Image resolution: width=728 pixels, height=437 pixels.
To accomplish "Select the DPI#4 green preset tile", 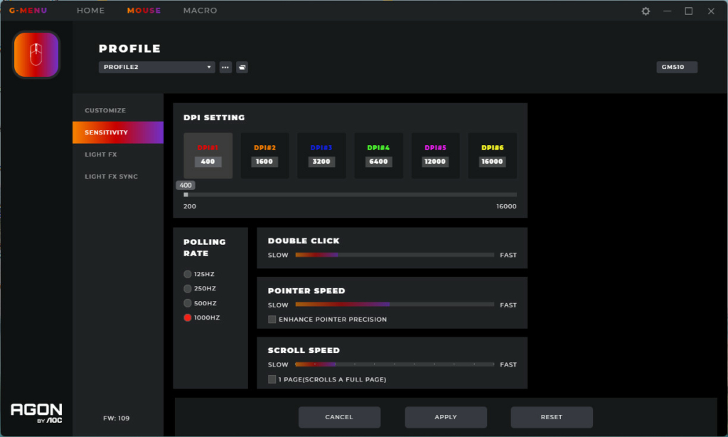I will (x=378, y=155).
